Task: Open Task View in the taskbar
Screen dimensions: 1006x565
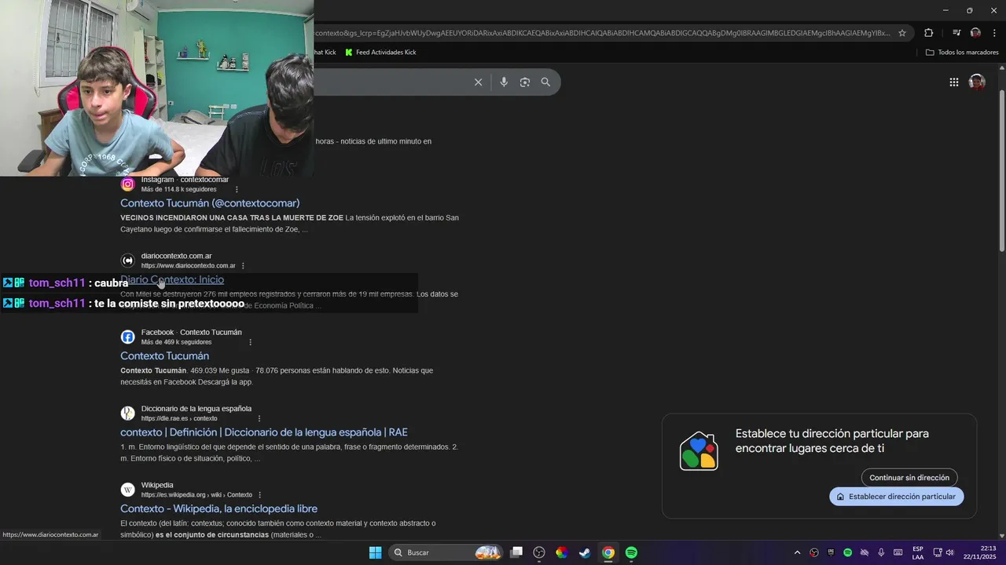Action: (x=516, y=552)
